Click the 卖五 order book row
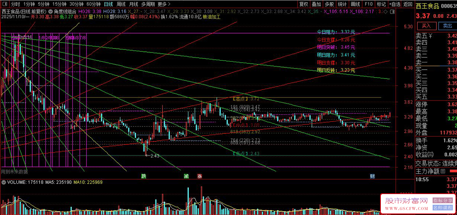The width and height of the screenshot is (457, 215). [436, 36]
